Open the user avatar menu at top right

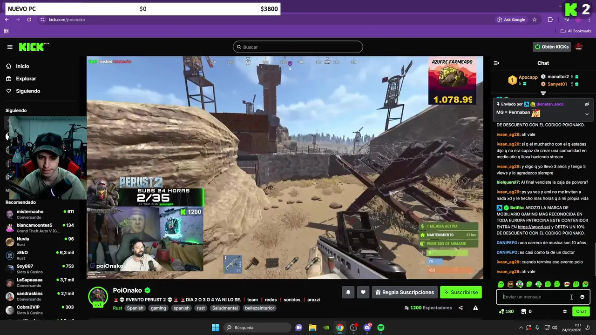coord(579,47)
